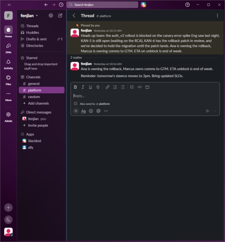Select the F workspace icon

click(x=8, y=16)
